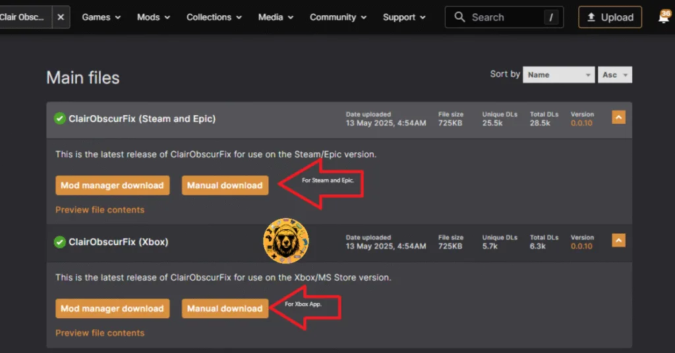Open the Support menu
This screenshot has width=675, height=353.
[x=404, y=17]
